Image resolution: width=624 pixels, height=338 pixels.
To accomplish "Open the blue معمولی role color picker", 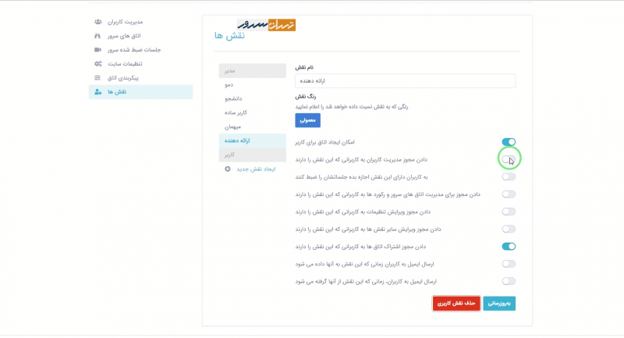I will tap(307, 120).
